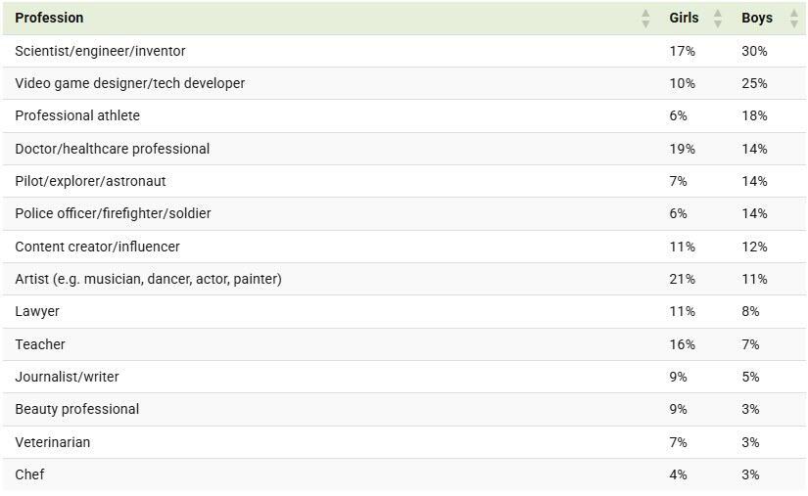The image size is (808, 496).
Task: Click Police officer/firefighter/soldier row text
Action: click(x=113, y=213)
